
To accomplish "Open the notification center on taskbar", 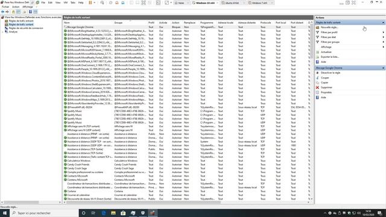I will [379, 213].
